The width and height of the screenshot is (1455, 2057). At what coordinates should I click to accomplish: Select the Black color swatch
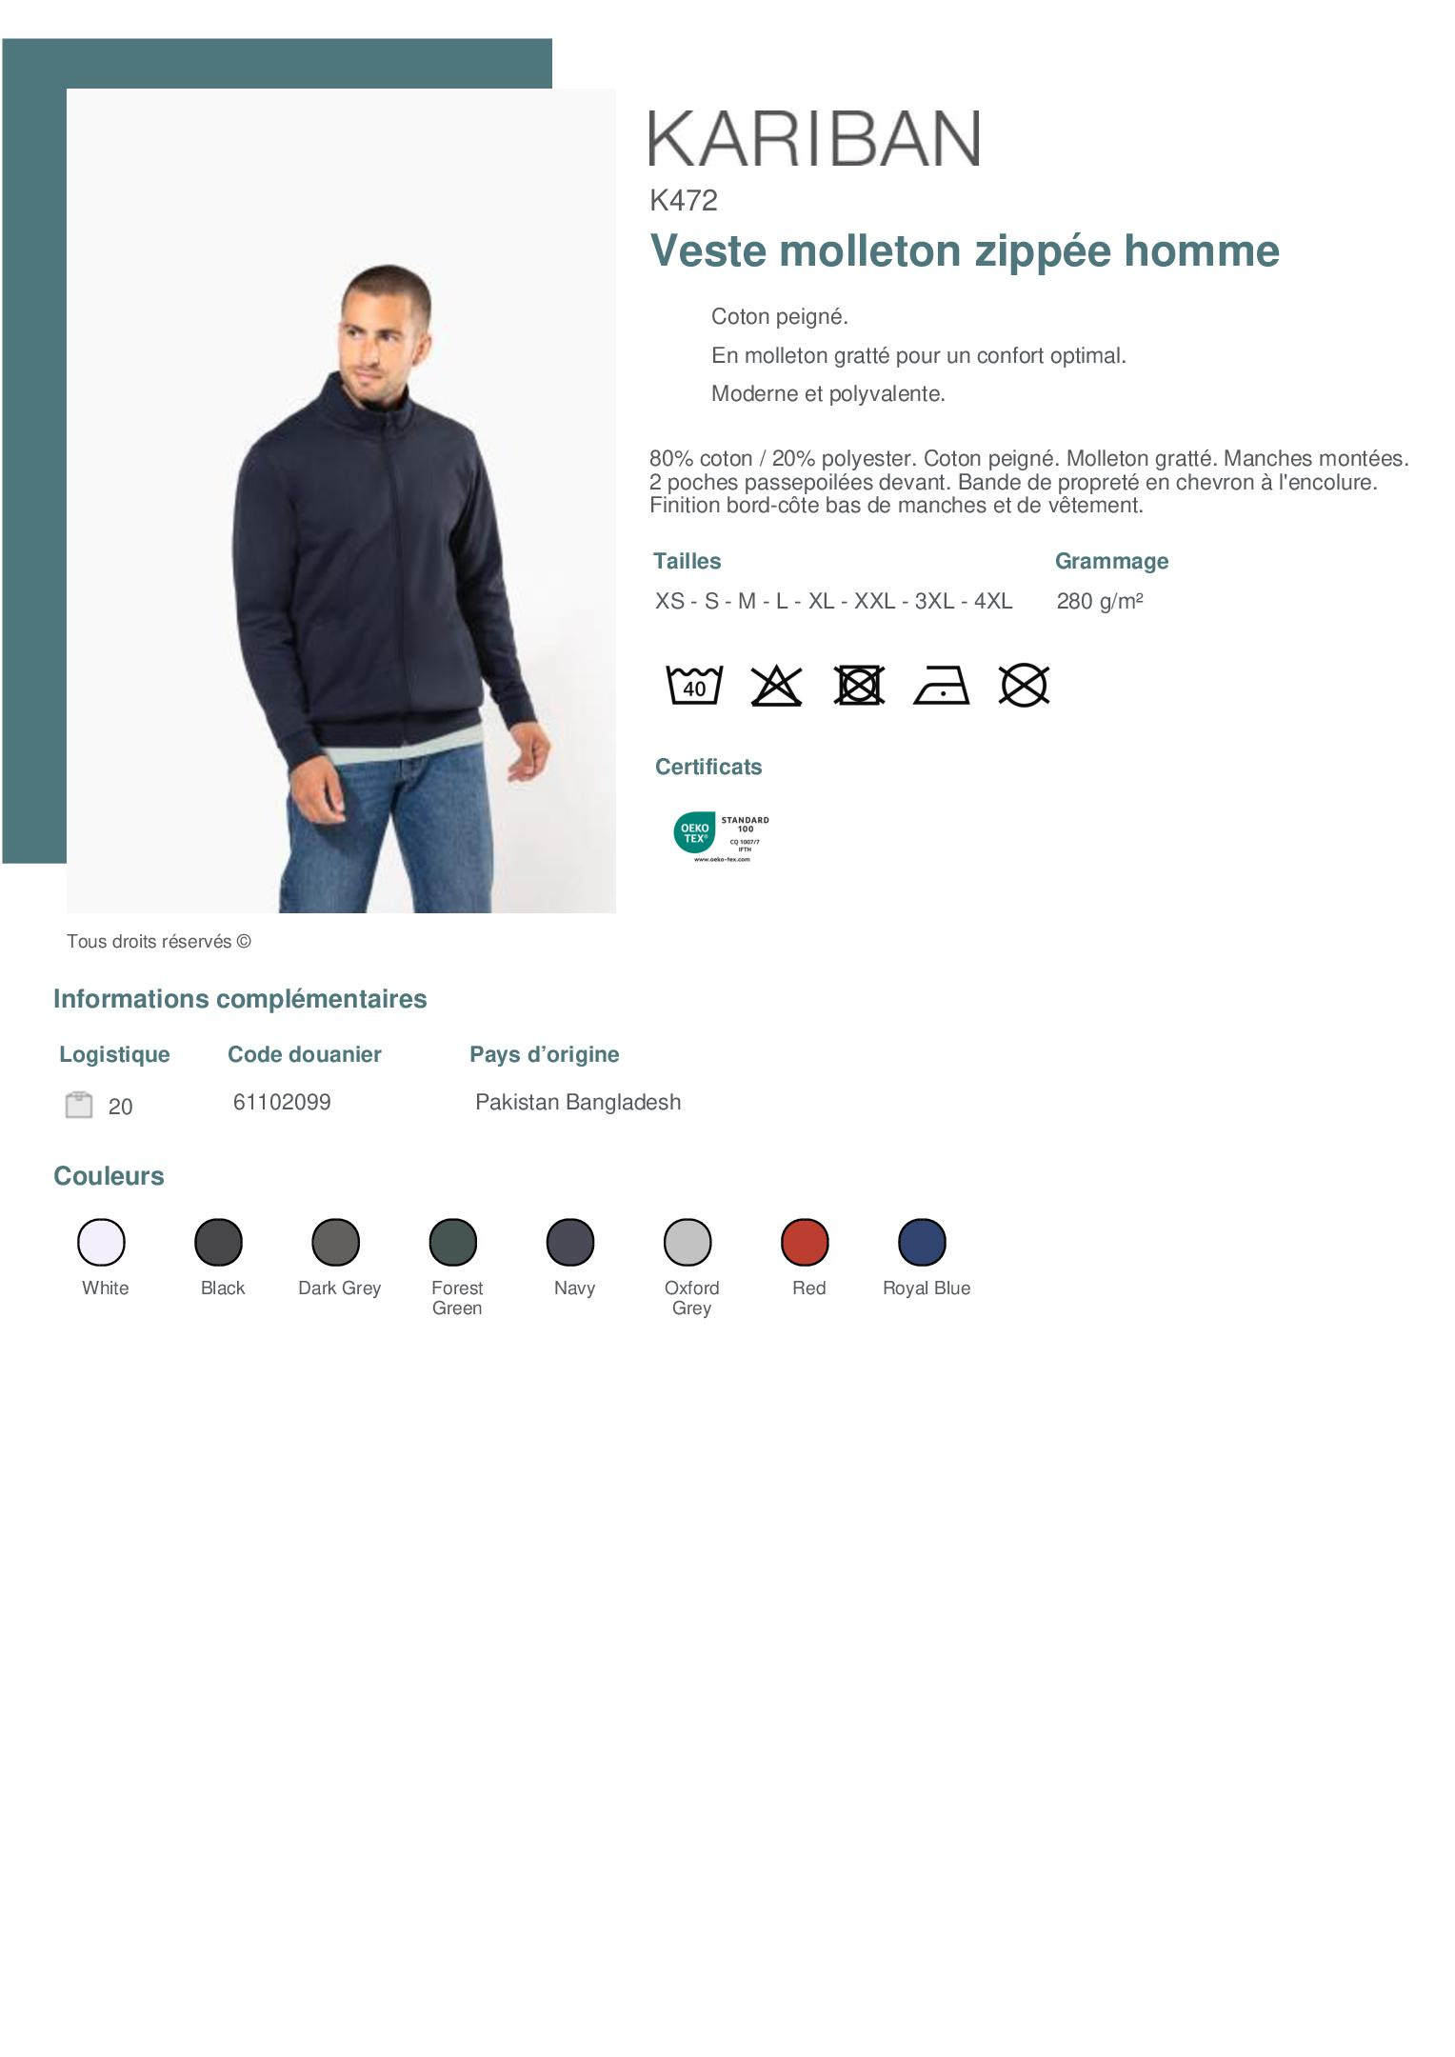(x=219, y=1242)
